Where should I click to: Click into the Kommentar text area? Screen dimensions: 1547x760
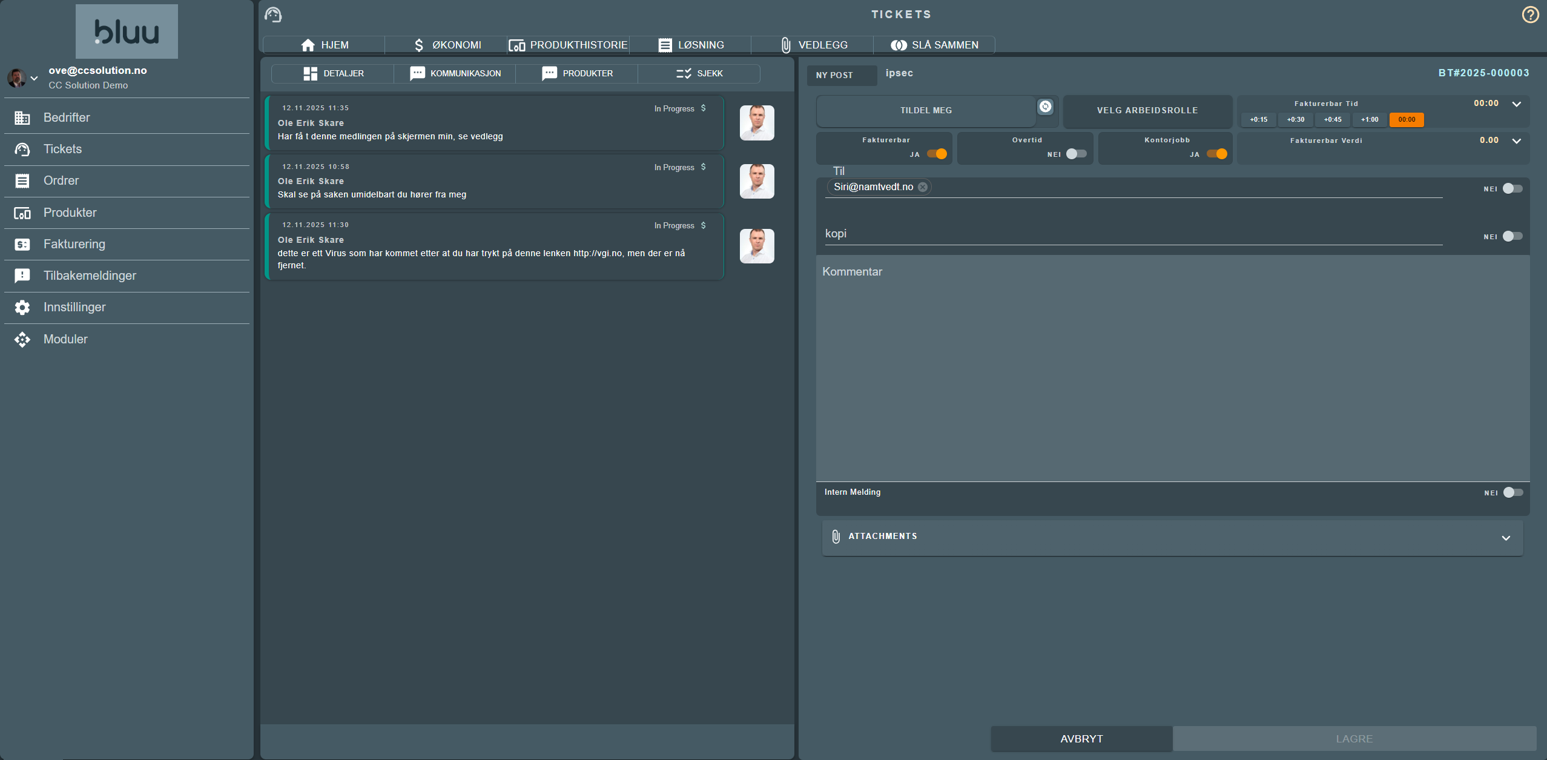[1173, 369]
